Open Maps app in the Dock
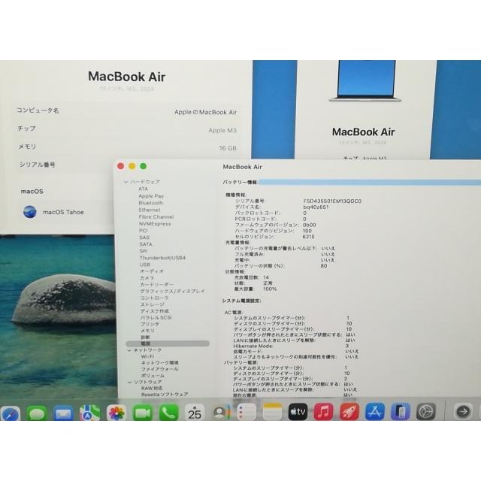Screen dimensions: 481x481 pos(90,413)
